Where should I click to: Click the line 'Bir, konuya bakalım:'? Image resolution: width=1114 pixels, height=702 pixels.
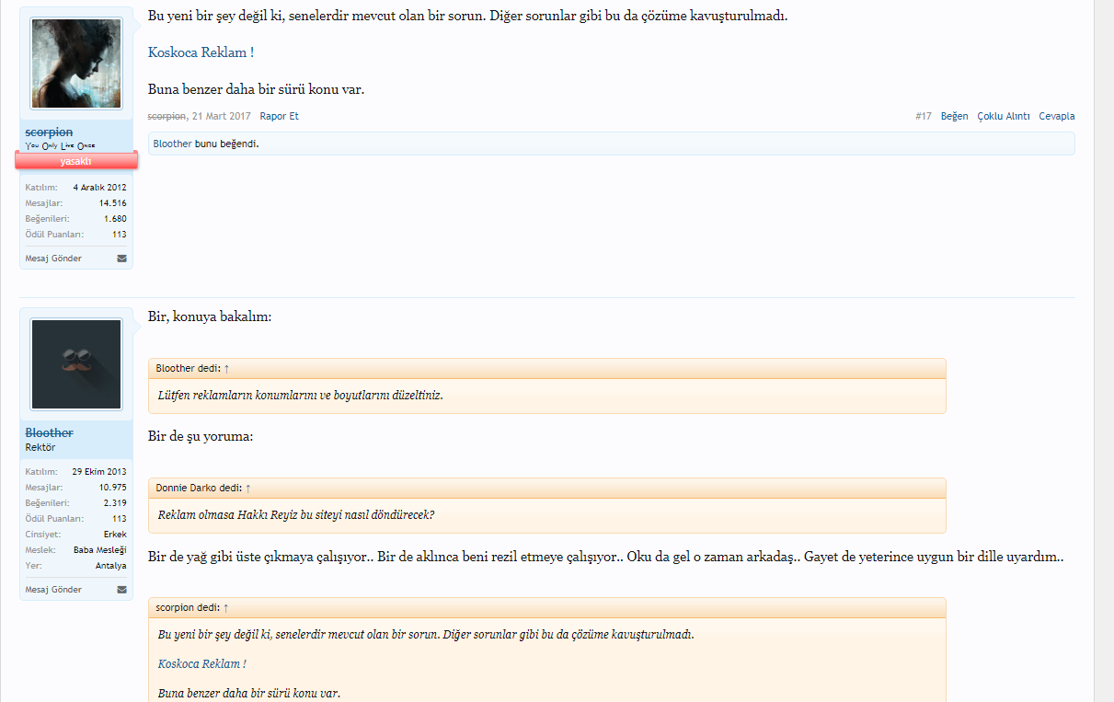point(210,316)
